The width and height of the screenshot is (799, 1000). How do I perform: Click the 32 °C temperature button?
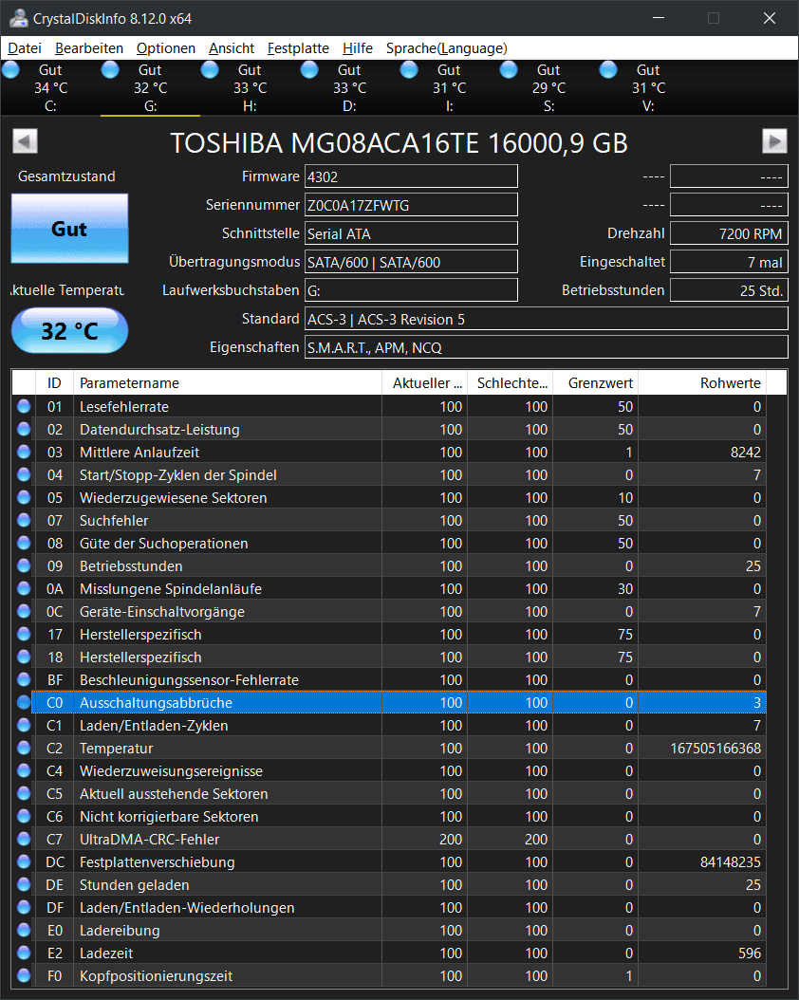click(x=69, y=331)
